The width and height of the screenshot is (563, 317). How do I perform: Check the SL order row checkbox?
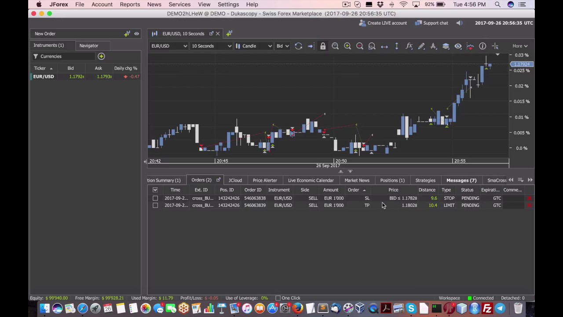[x=155, y=198]
